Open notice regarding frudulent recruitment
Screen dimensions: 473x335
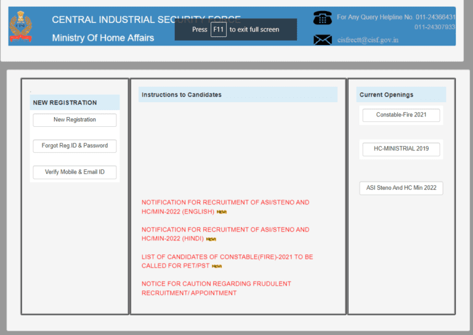tap(216, 288)
